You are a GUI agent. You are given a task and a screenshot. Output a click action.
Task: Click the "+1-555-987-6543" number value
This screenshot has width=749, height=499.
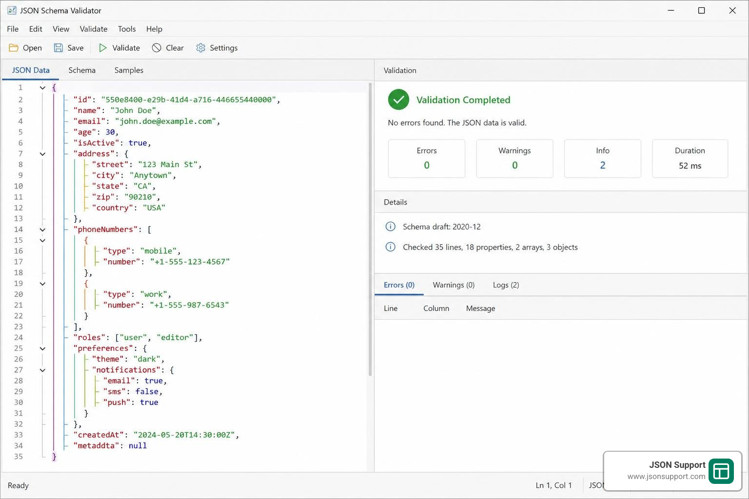189,305
